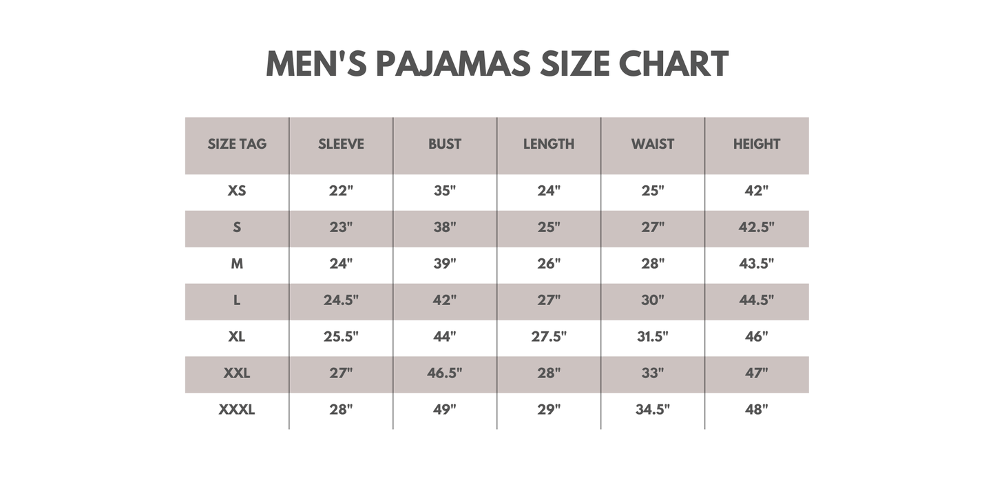Click the 24.5" sleeve value for L
The image size is (995, 498).
[x=341, y=300]
